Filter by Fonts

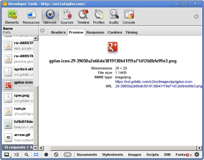tap(180, 155)
